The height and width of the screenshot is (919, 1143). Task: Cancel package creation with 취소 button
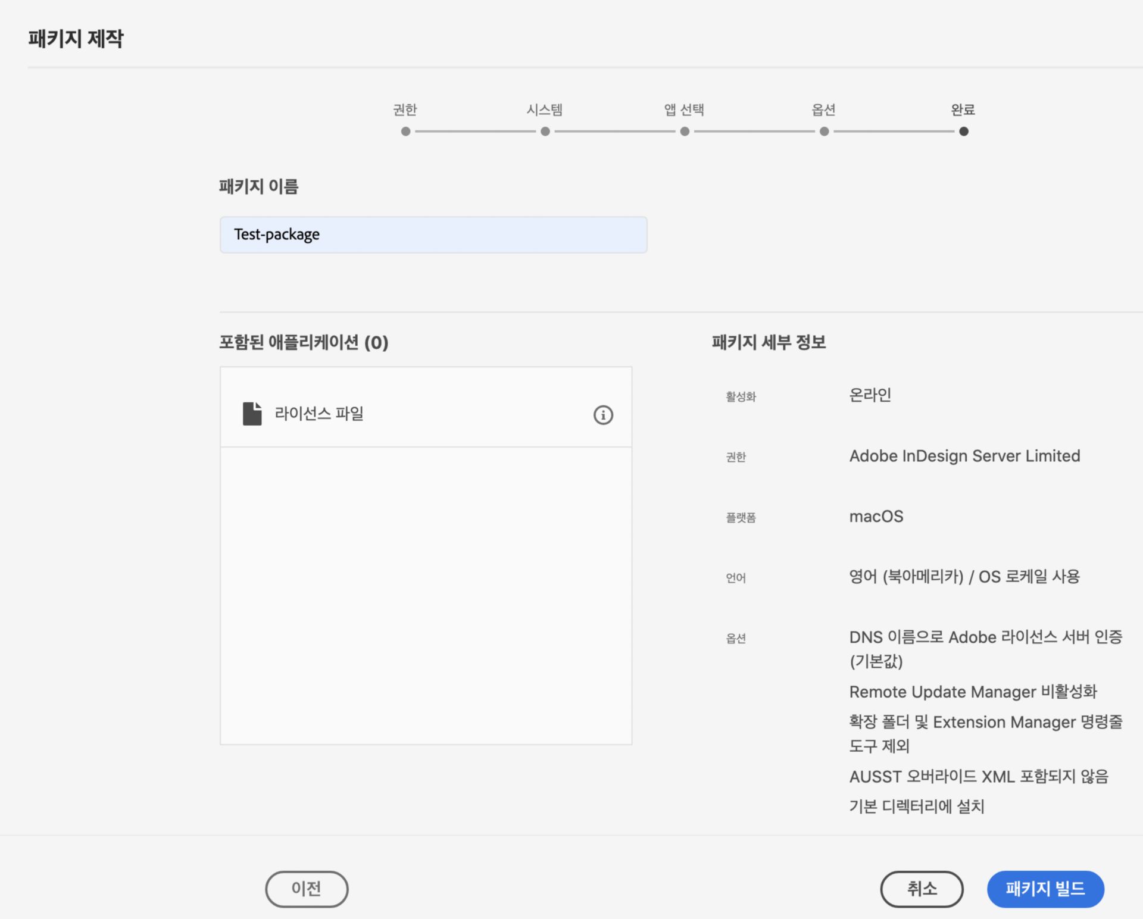coord(922,889)
